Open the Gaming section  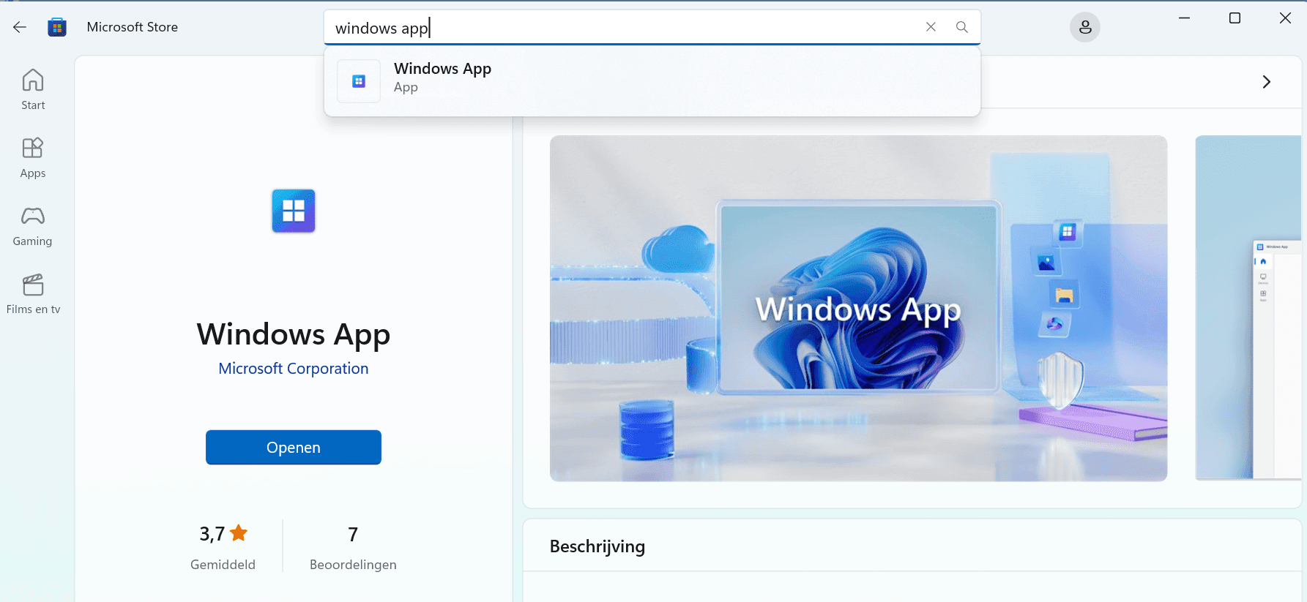33,225
